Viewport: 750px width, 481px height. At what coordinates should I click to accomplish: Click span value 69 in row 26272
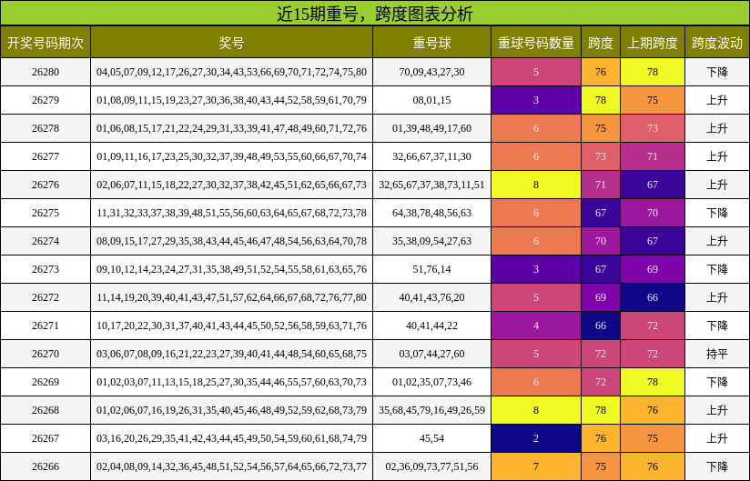coord(601,297)
